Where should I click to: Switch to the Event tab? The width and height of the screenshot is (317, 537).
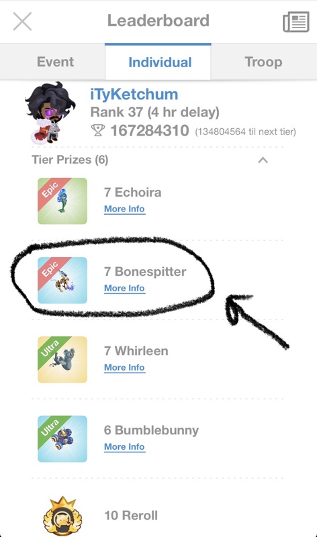click(x=55, y=62)
